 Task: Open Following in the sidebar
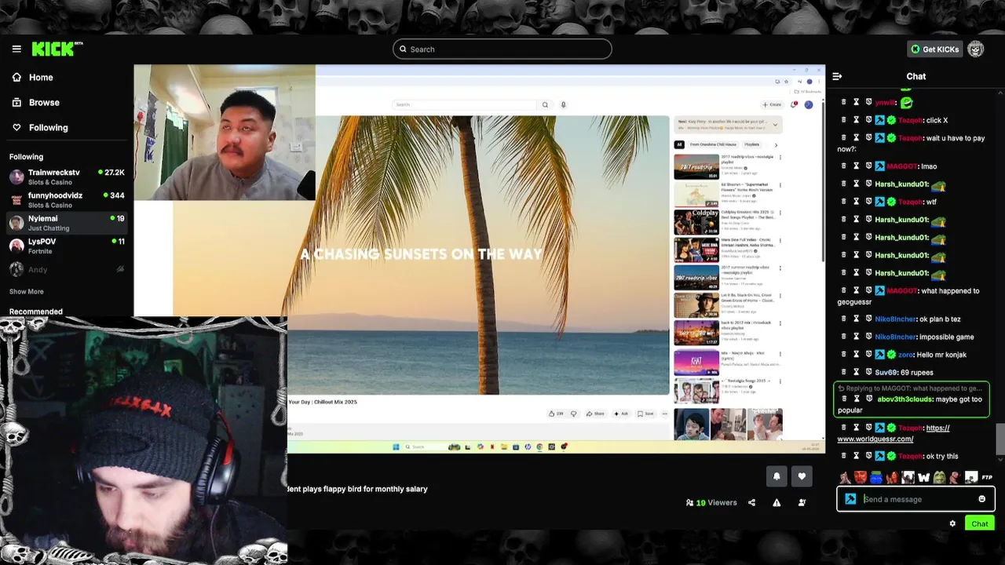pyautogui.click(x=47, y=127)
